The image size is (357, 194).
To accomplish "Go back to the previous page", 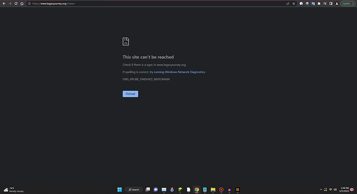I will pyautogui.click(x=4, y=4).
